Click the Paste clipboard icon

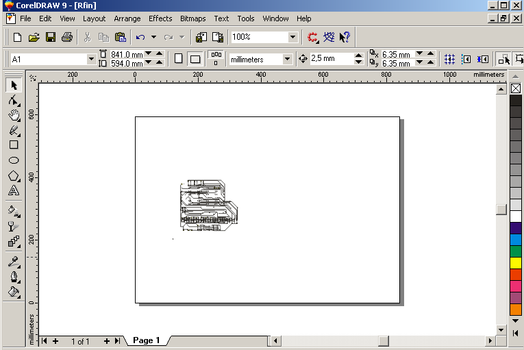pyautogui.click(x=120, y=37)
